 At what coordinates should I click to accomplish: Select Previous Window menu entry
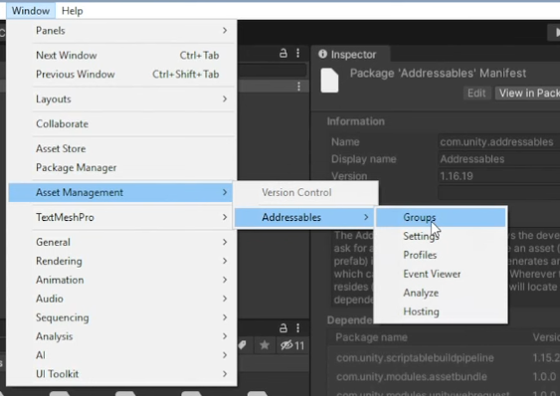point(121,75)
